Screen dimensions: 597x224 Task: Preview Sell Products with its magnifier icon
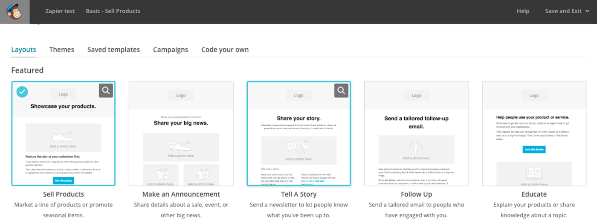pyautogui.click(x=106, y=90)
